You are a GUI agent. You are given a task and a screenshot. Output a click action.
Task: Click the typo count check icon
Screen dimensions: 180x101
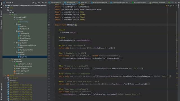pos(171,6)
